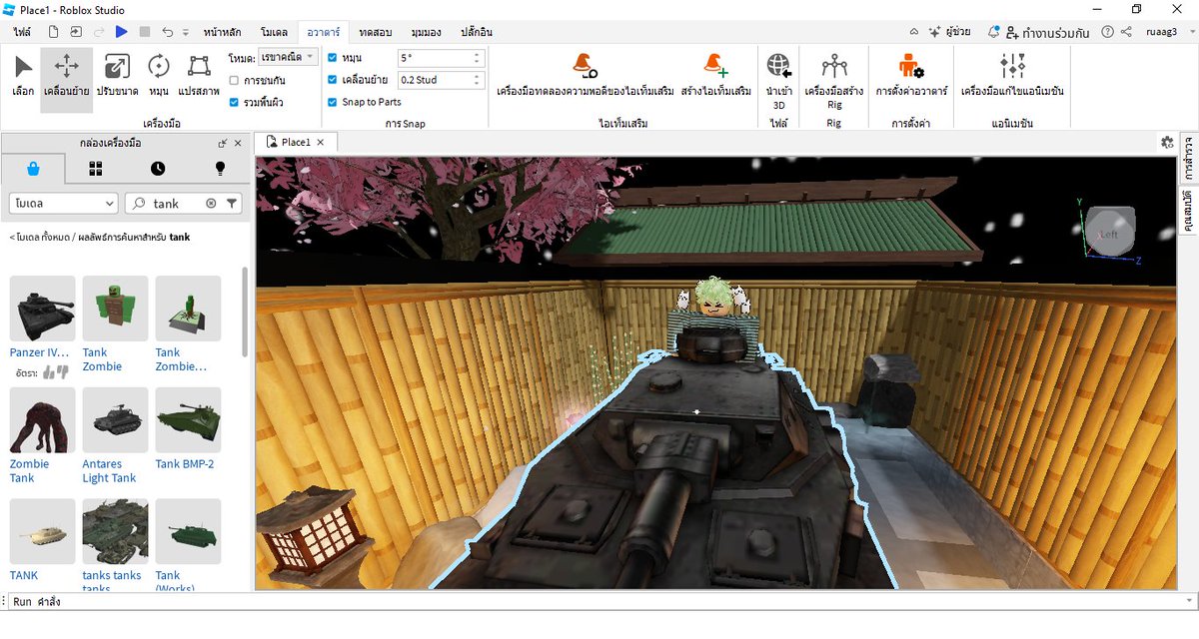Image resolution: width=1199 pixels, height=639 pixels.
Task: Undock the Toolbox panel
Action: pyautogui.click(x=222, y=143)
